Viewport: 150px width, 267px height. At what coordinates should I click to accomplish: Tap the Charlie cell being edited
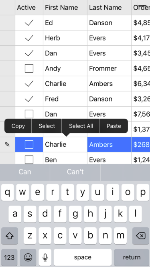tap(65, 144)
